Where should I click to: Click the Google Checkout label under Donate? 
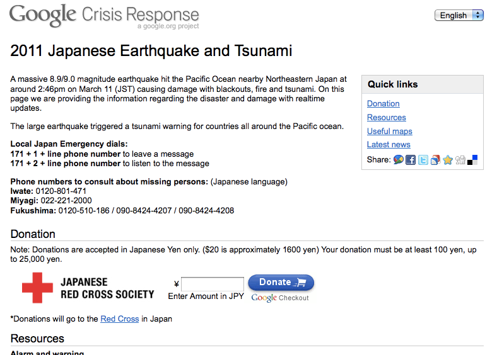click(280, 298)
